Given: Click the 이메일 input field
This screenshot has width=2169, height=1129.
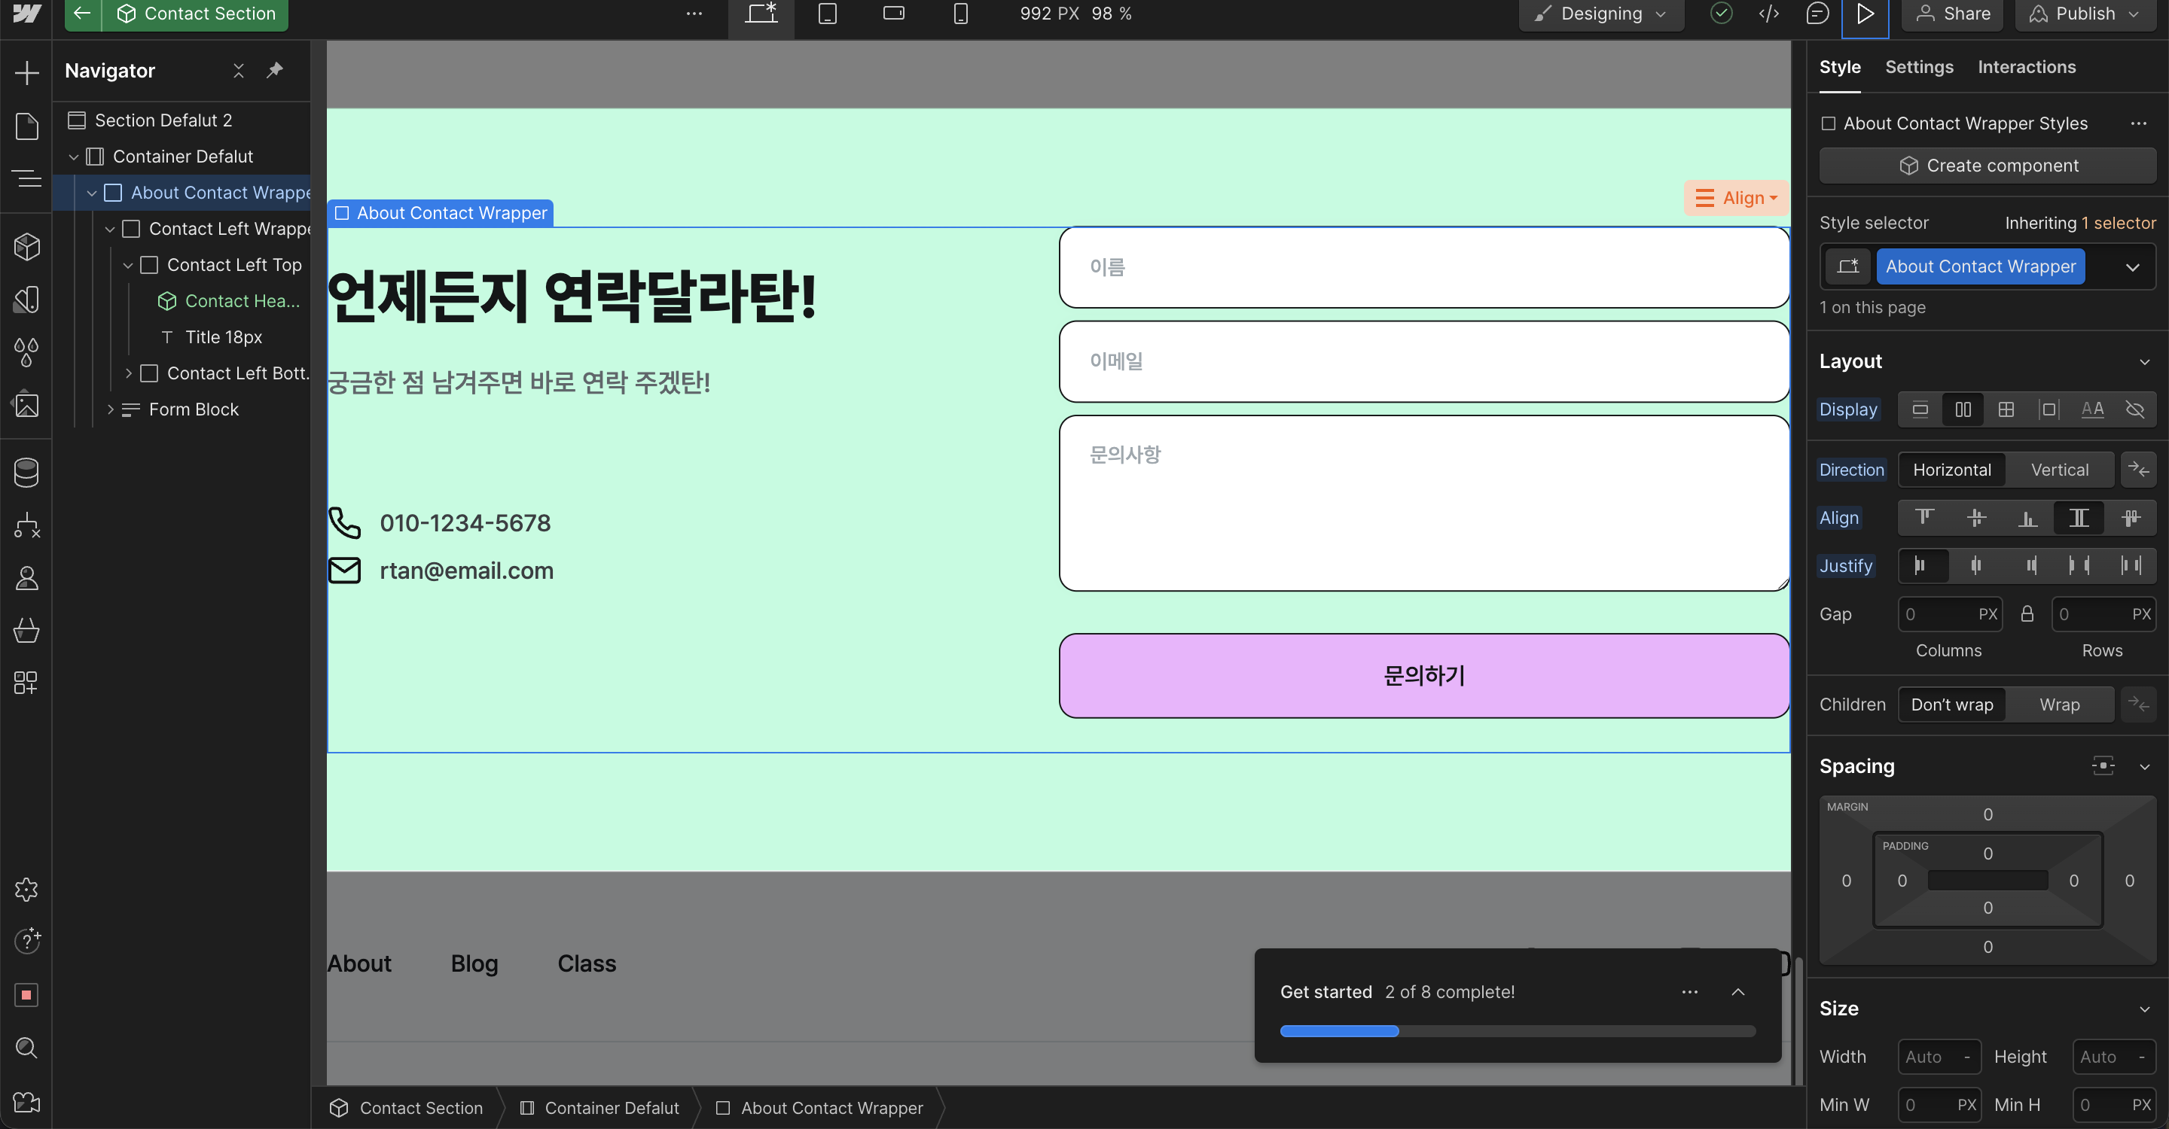Looking at the screenshot, I should point(1424,362).
